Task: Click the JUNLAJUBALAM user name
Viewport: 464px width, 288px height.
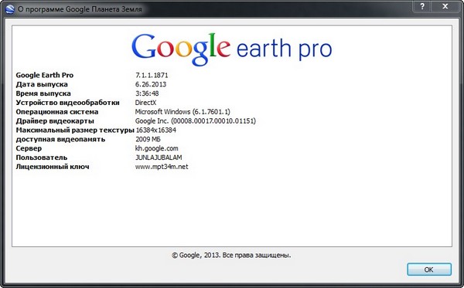Action: [159, 158]
